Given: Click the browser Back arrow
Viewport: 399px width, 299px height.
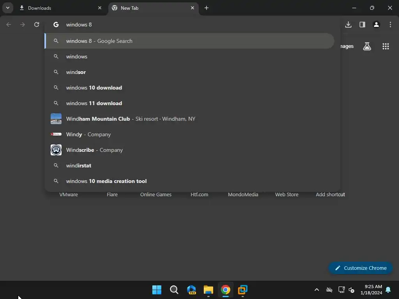Looking at the screenshot, I should [9, 25].
